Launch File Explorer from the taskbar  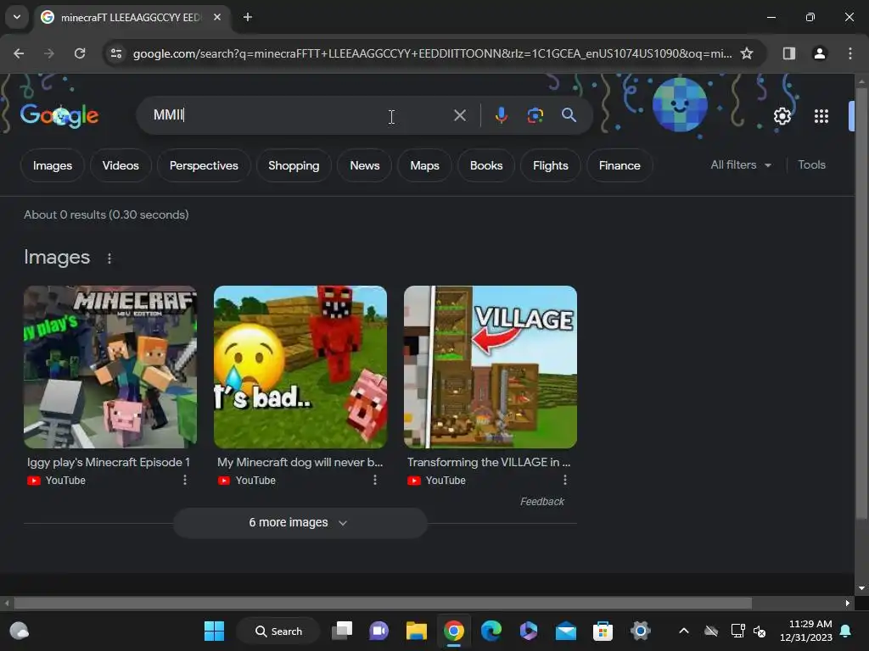coord(416,631)
